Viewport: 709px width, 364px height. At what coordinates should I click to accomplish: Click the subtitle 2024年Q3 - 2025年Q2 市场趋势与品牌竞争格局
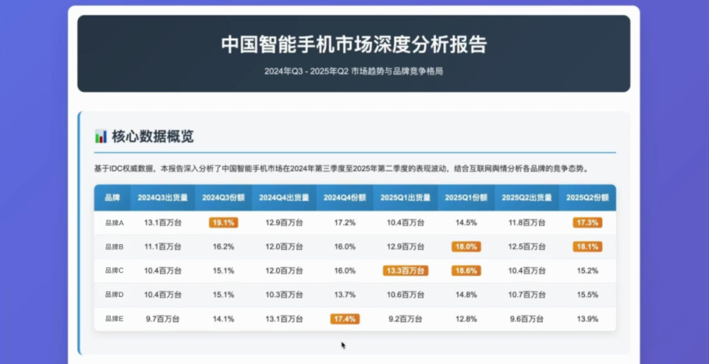point(354,71)
